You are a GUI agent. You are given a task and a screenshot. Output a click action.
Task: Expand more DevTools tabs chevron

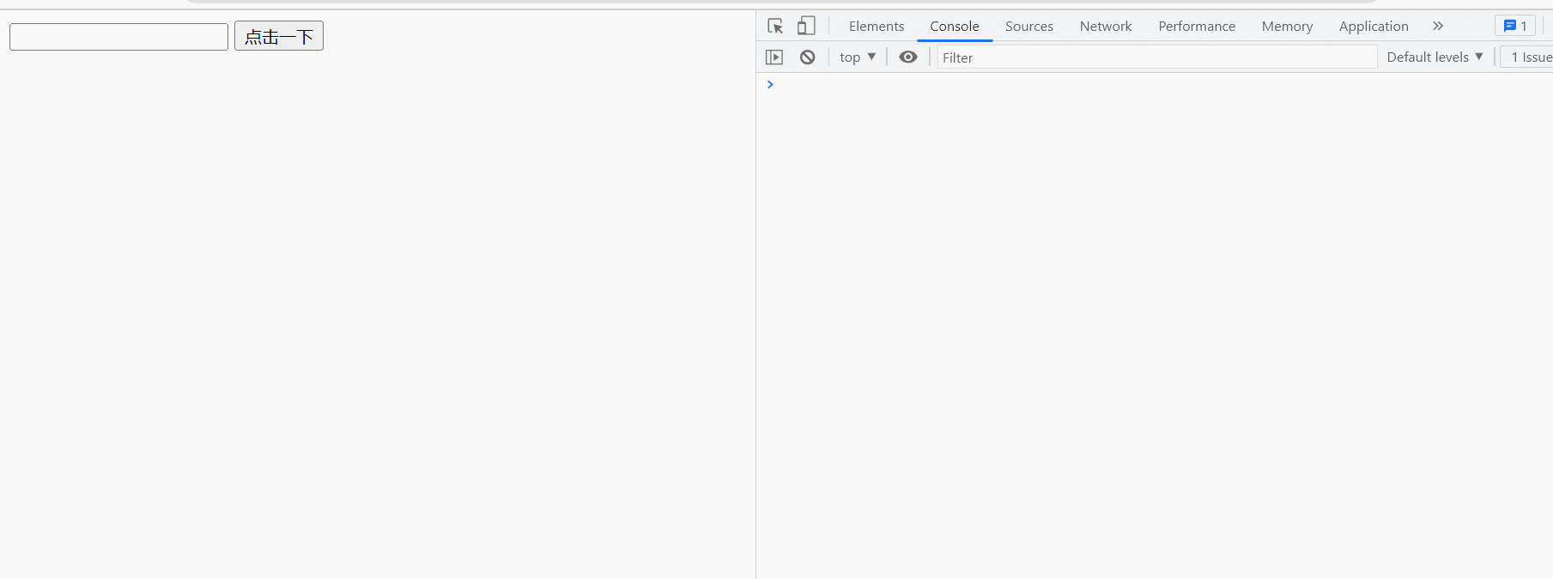(x=1438, y=26)
